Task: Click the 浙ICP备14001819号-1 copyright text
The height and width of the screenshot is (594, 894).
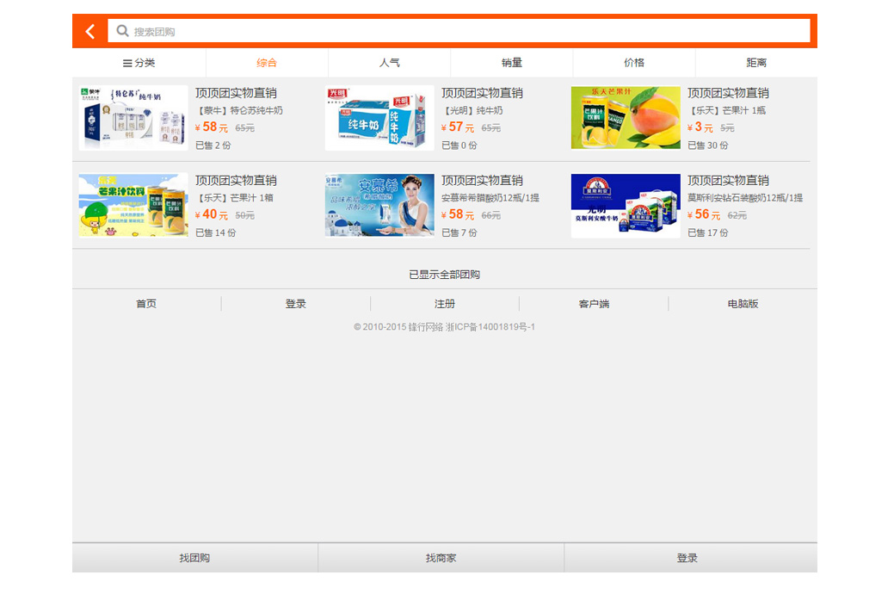Action: pyautogui.click(x=490, y=327)
